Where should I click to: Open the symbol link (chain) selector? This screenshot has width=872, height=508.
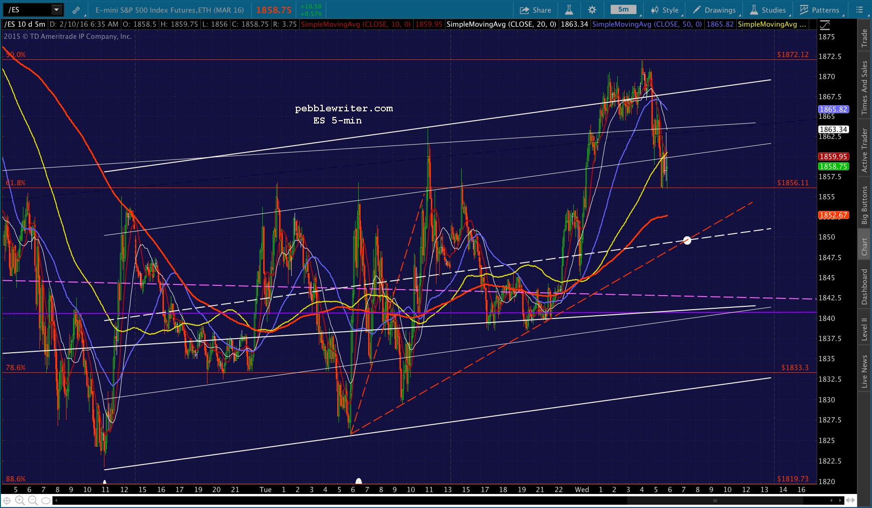[x=76, y=10]
